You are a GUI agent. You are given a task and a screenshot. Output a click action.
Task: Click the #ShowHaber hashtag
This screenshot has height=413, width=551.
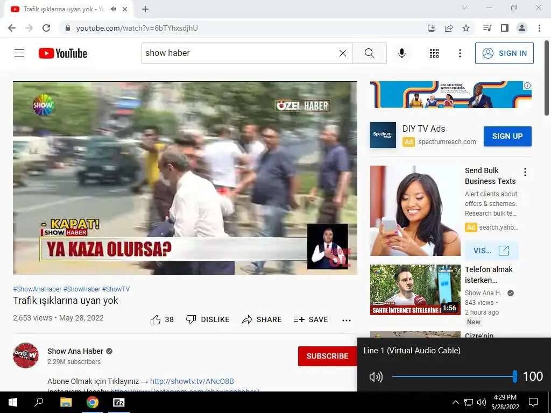82,289
